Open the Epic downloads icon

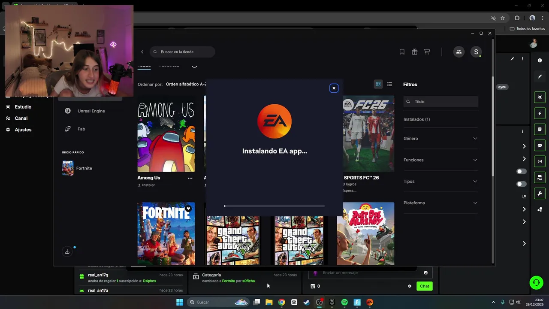pyautogui.click(x=67, y=251)
